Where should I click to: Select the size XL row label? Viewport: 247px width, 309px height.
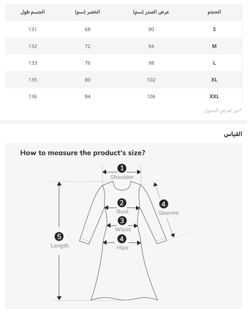click(x=214, y=79)
